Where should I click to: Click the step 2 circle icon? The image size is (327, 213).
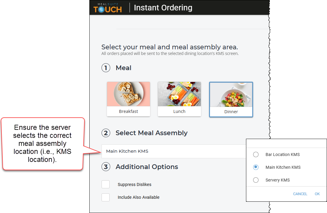click(106, 133)
